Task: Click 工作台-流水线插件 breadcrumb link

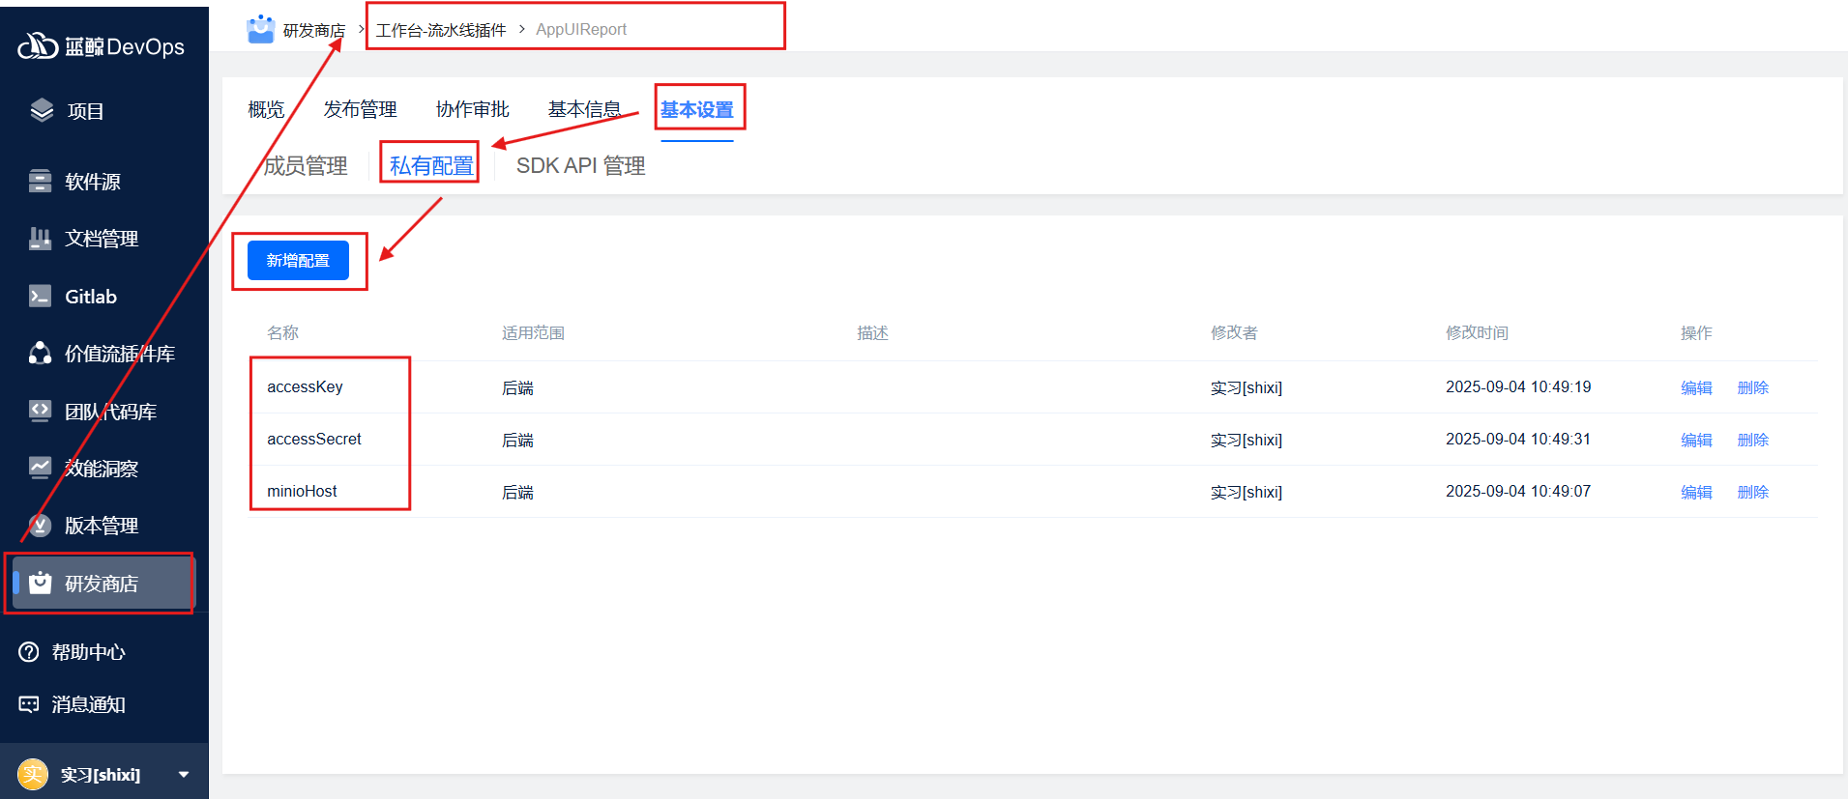Action: click(x=441, y=30)
